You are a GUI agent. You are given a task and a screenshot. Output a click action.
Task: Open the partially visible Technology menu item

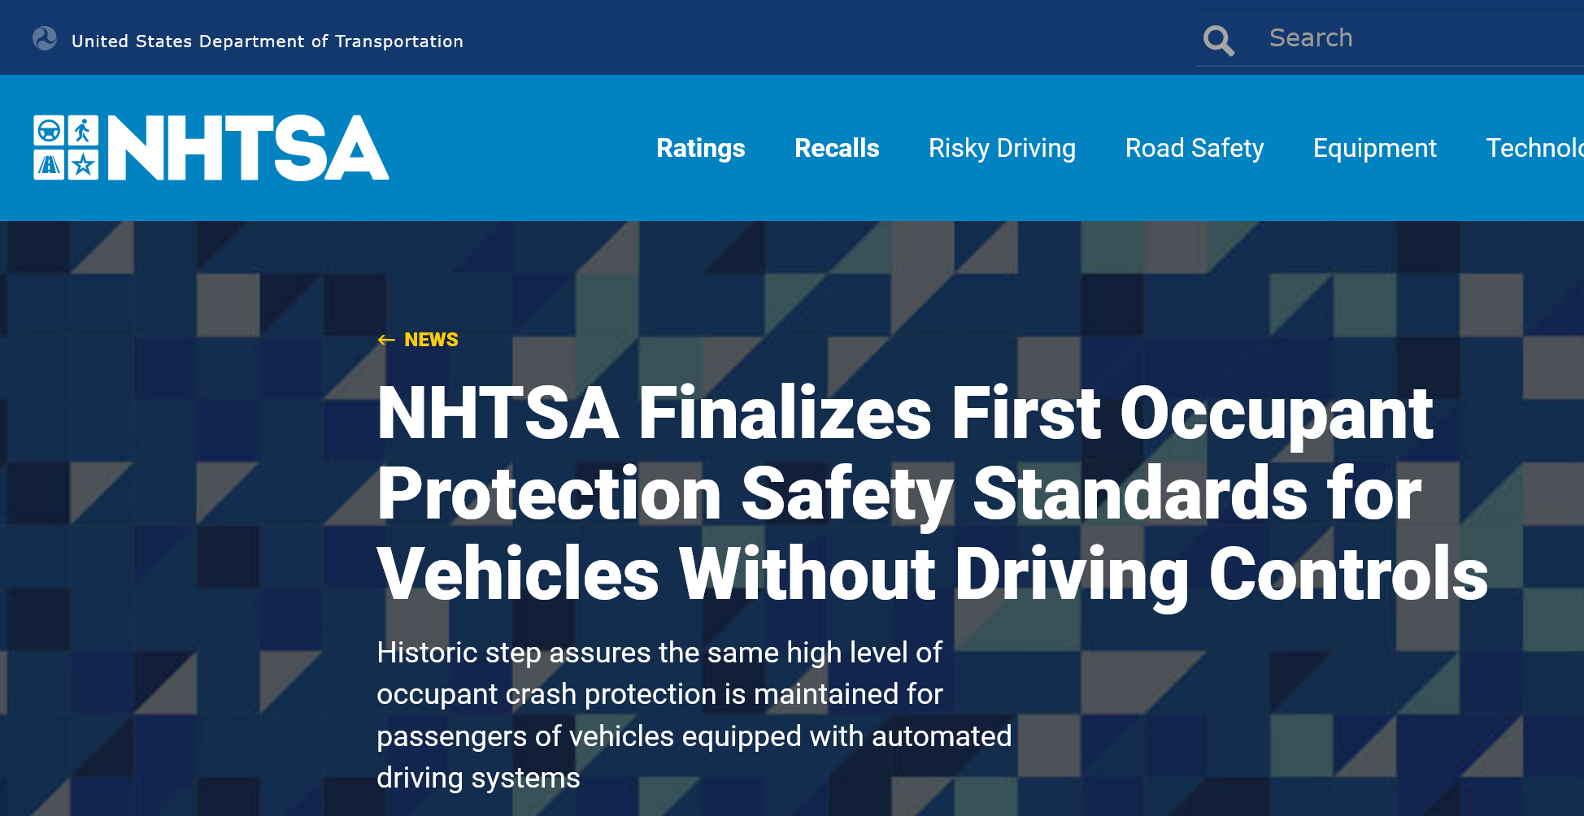[x=1534, y=148]
